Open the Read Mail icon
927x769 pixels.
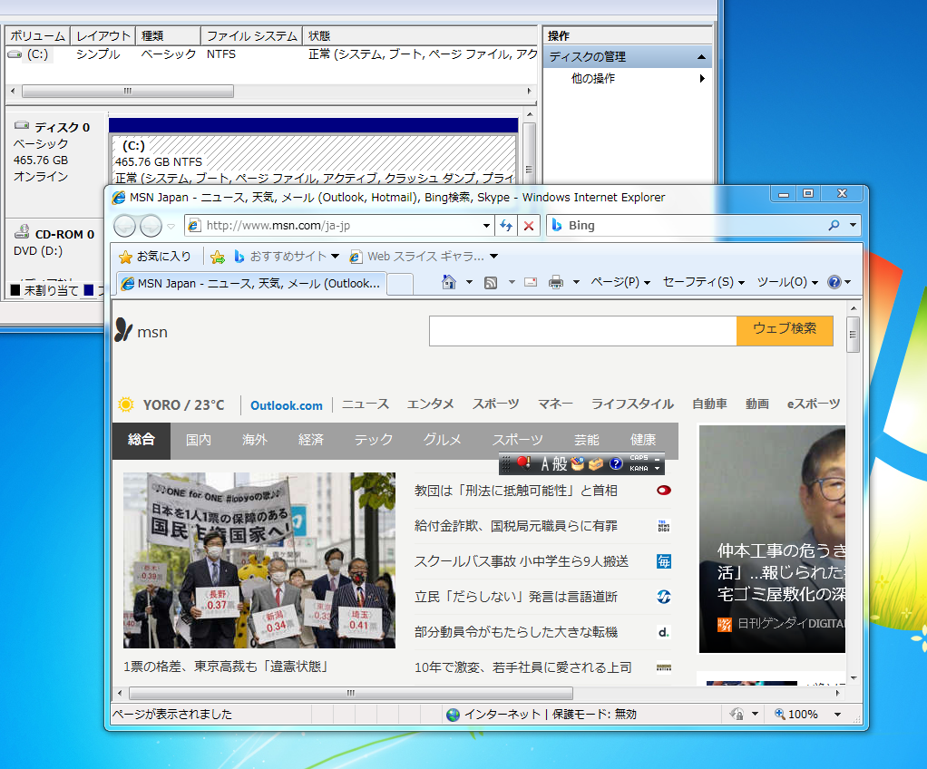tap(530, 282)
